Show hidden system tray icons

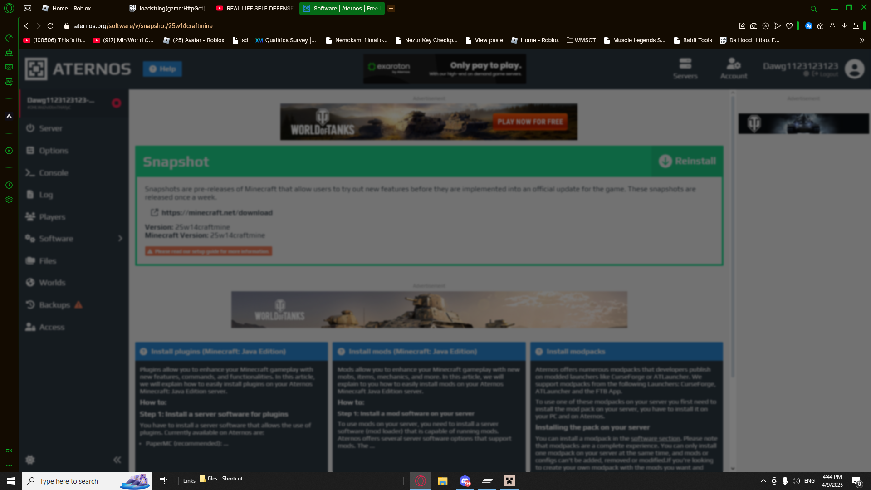(x=763, y=481)
